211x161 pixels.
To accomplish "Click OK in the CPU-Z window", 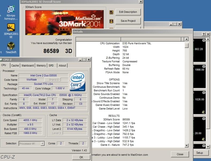I will coord(81,157).
